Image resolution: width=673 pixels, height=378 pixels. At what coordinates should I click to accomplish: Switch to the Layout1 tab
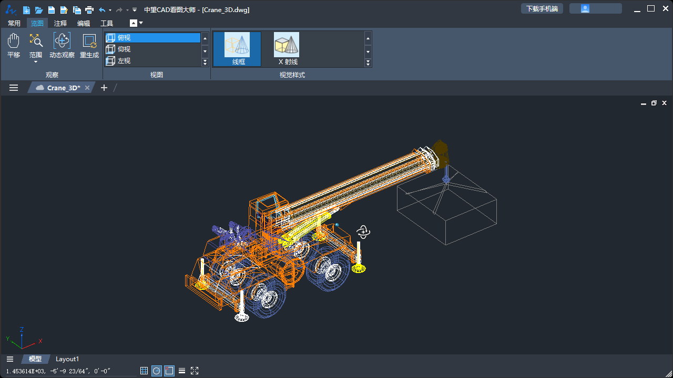(67, 359)
